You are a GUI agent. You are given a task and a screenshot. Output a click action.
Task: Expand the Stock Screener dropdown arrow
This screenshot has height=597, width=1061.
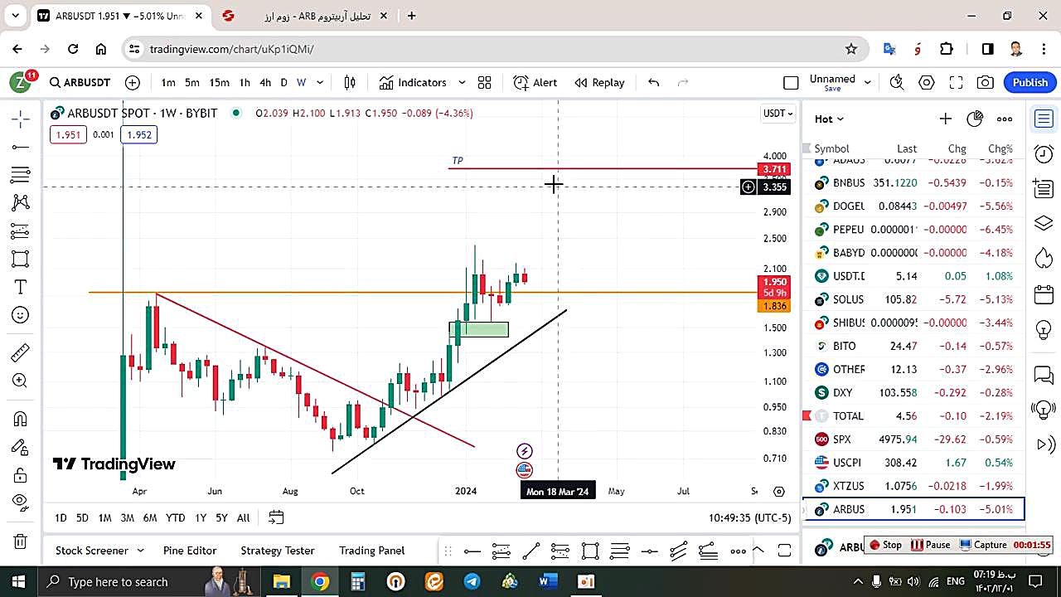pyautogui.click(x=140, y=551)
